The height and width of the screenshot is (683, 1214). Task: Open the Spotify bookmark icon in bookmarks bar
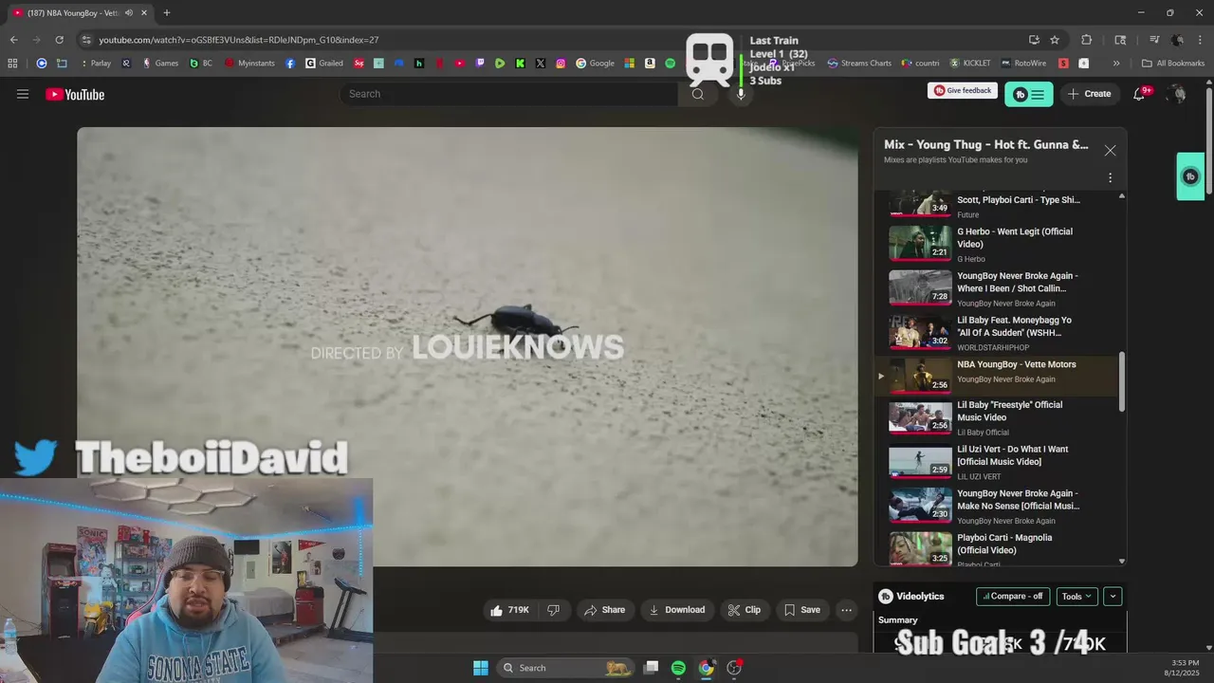click(670, 64)
